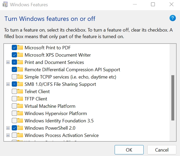
Task: Click Cancel to discard changes
Action: click(162, 150)
